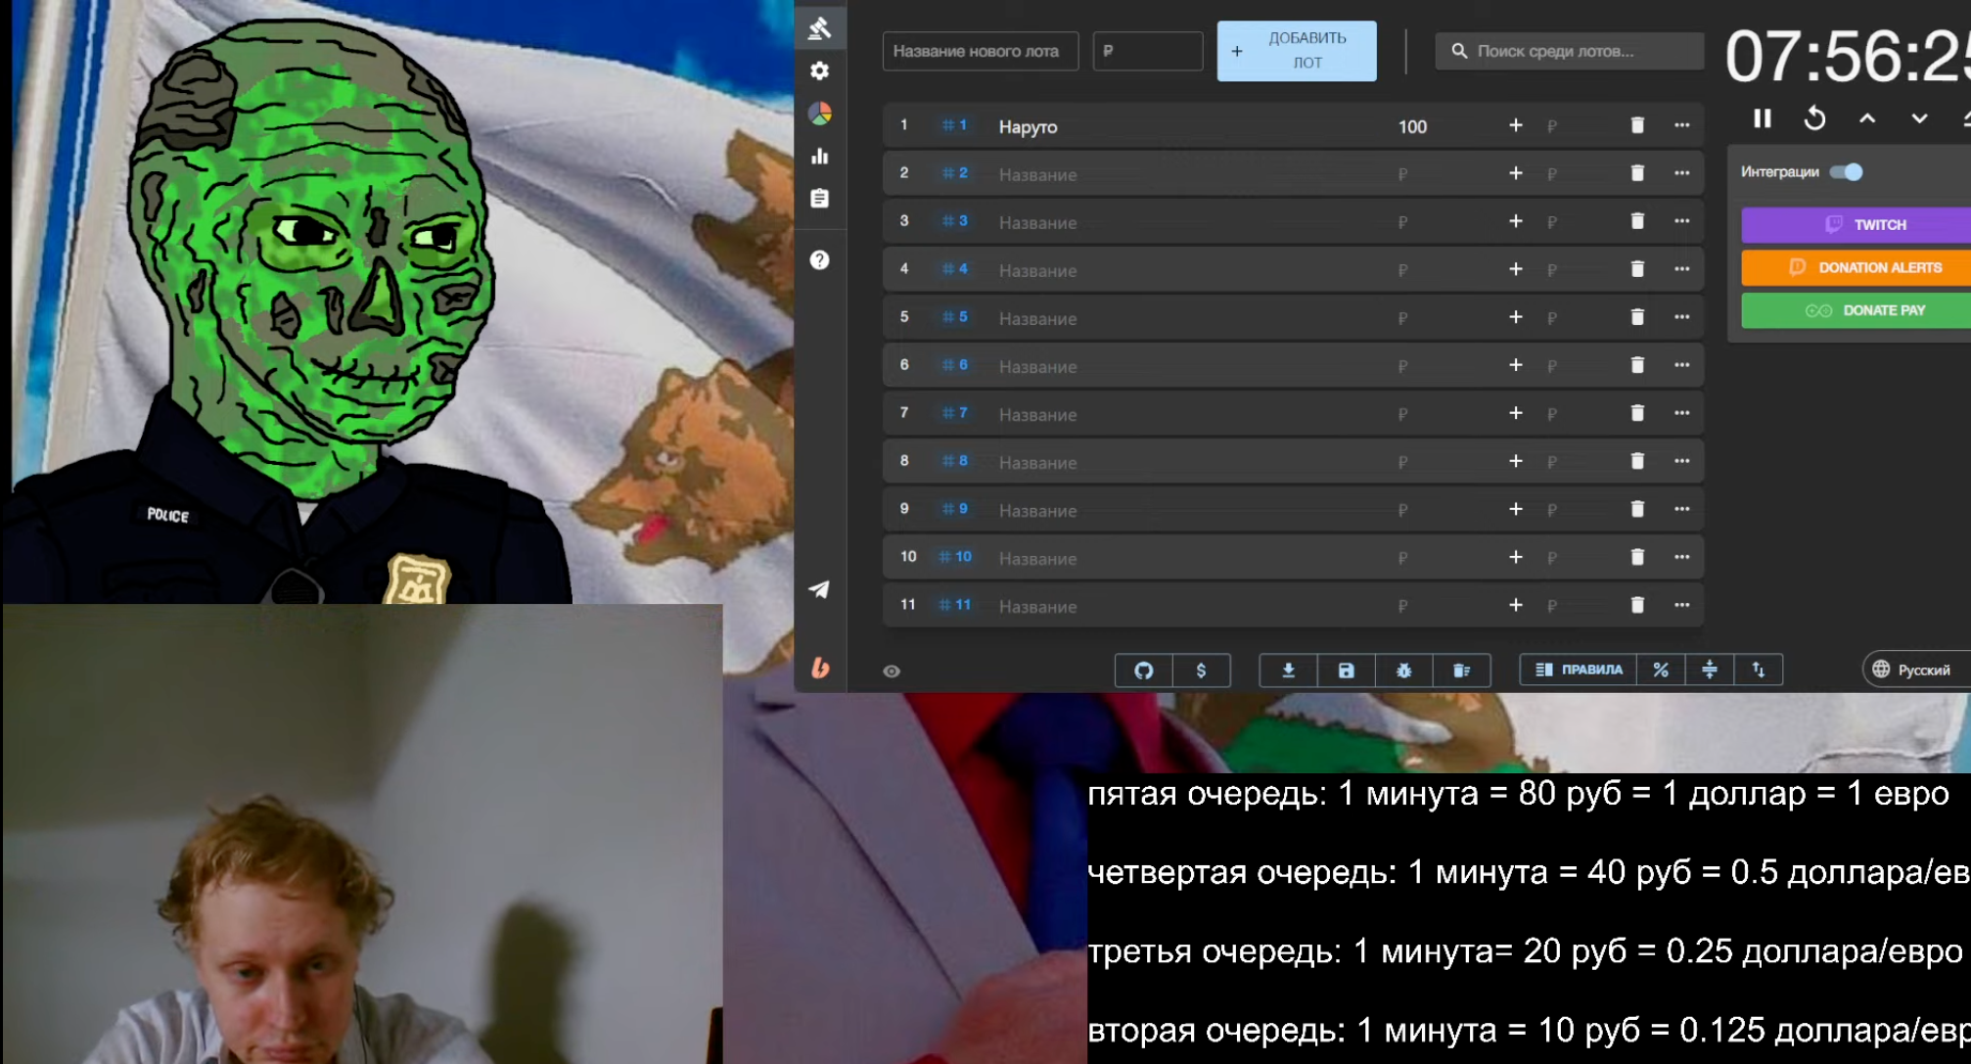This screenshot has width=1971, height=1064.
Task: Open the ПРАВИЛА rules panel
Action: point(1579,671)
